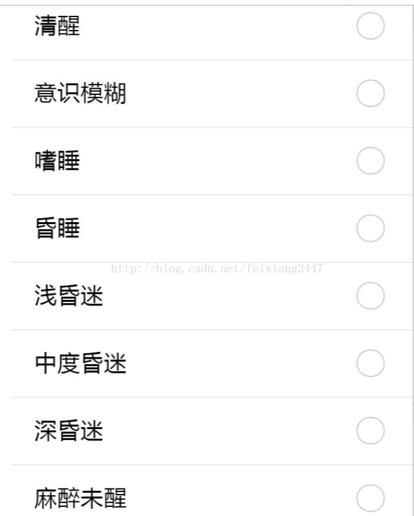This screenshot has width=414, height=516.
Task: Select the 清醒 radio button
Action: tap(370, 26)
